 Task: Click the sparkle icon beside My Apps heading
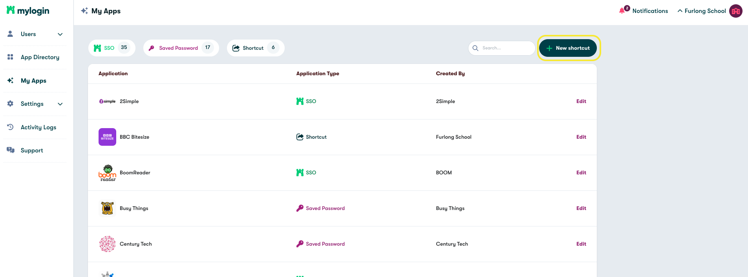tap(84, 11)
